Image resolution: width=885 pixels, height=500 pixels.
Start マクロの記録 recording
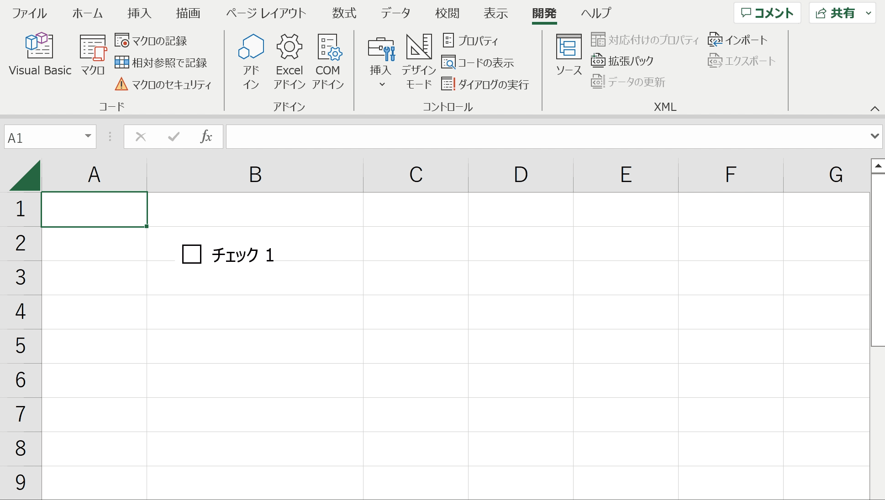point(151,41)
